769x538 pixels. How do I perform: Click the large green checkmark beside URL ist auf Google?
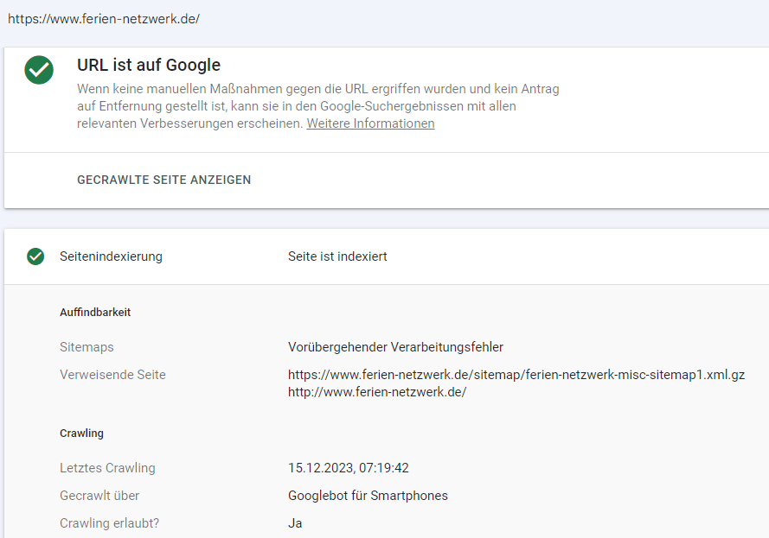coord(39,70)
